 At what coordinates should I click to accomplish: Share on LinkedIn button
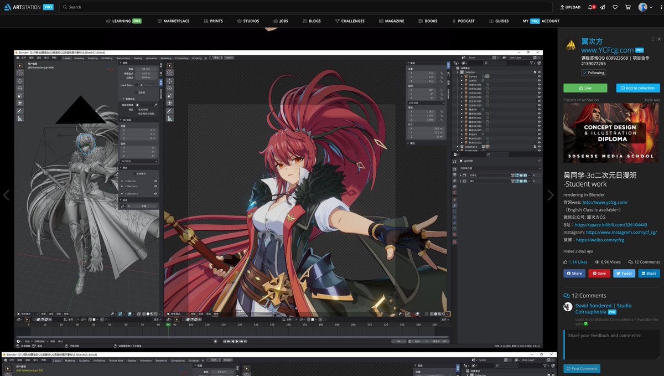click(x=649, y=273)
